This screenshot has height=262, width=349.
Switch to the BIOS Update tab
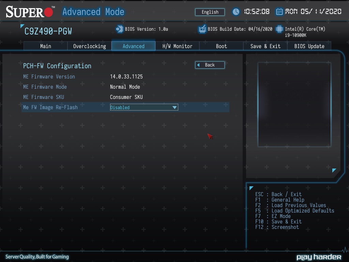click(309, 46)
